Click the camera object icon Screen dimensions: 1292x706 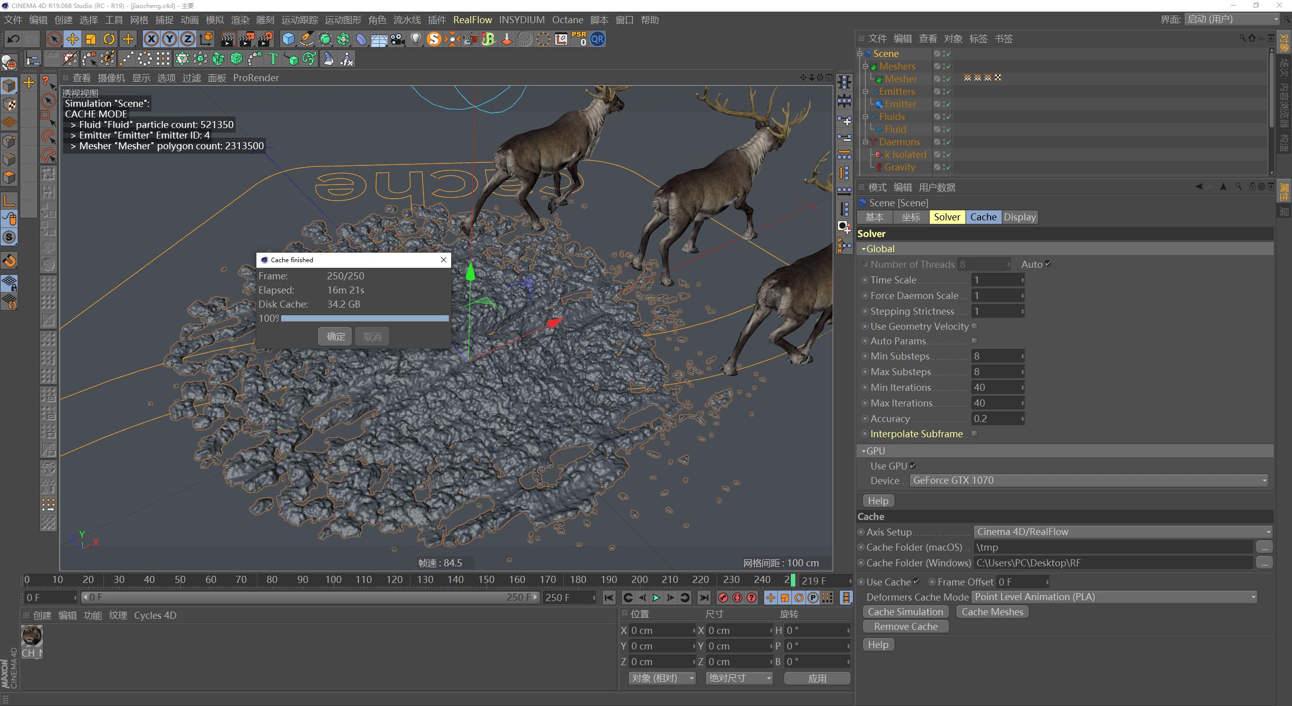point(398,39)
